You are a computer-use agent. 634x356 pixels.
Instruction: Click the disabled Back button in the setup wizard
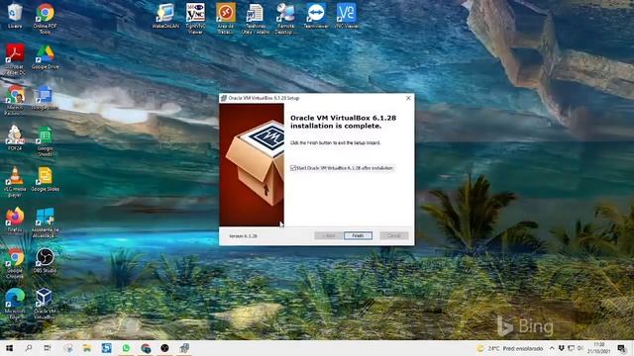pyautogui.click(x=328, y=235)
